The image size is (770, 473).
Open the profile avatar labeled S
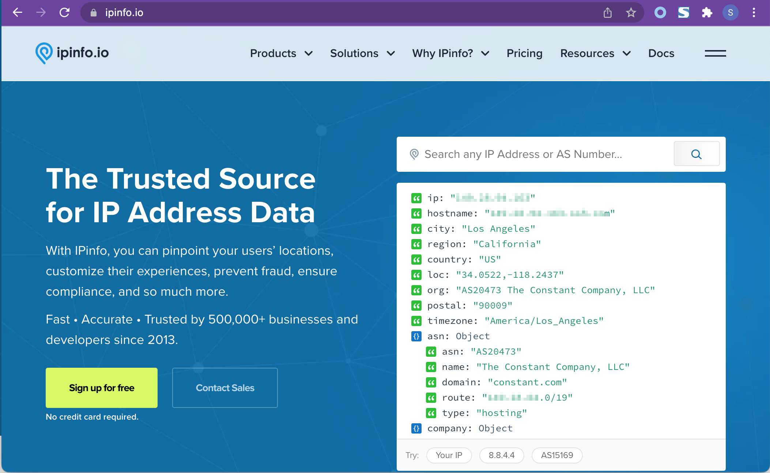[731, 13]
